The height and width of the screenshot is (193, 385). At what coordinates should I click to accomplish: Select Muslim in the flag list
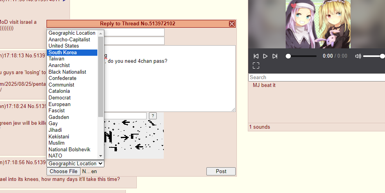tap(72, 143)
